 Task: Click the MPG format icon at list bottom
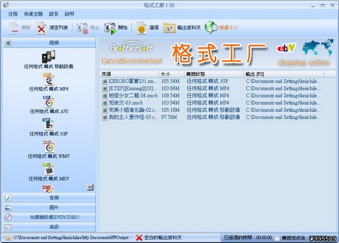(48, 189)
